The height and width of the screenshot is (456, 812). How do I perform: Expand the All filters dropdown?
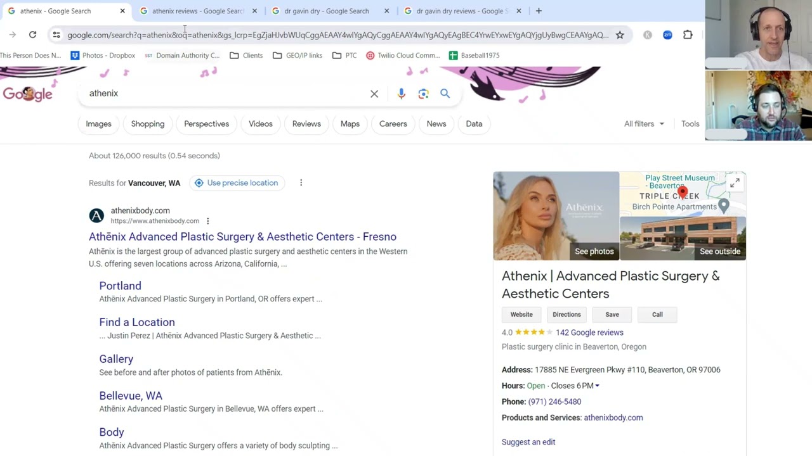644,124
